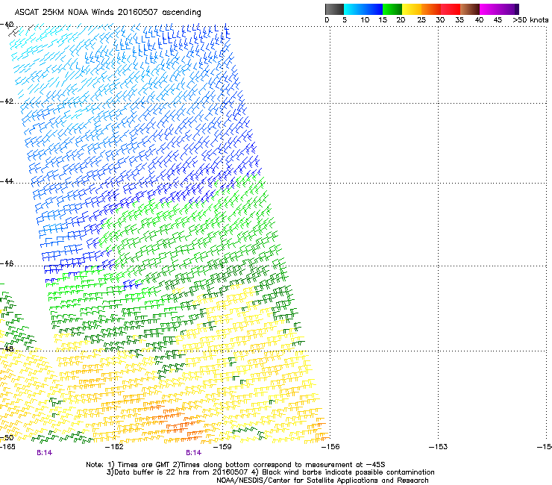Click the cyan segment of the wind speed legend
Viewport: 552px width, 485px height.
click(x=354, y=9)
